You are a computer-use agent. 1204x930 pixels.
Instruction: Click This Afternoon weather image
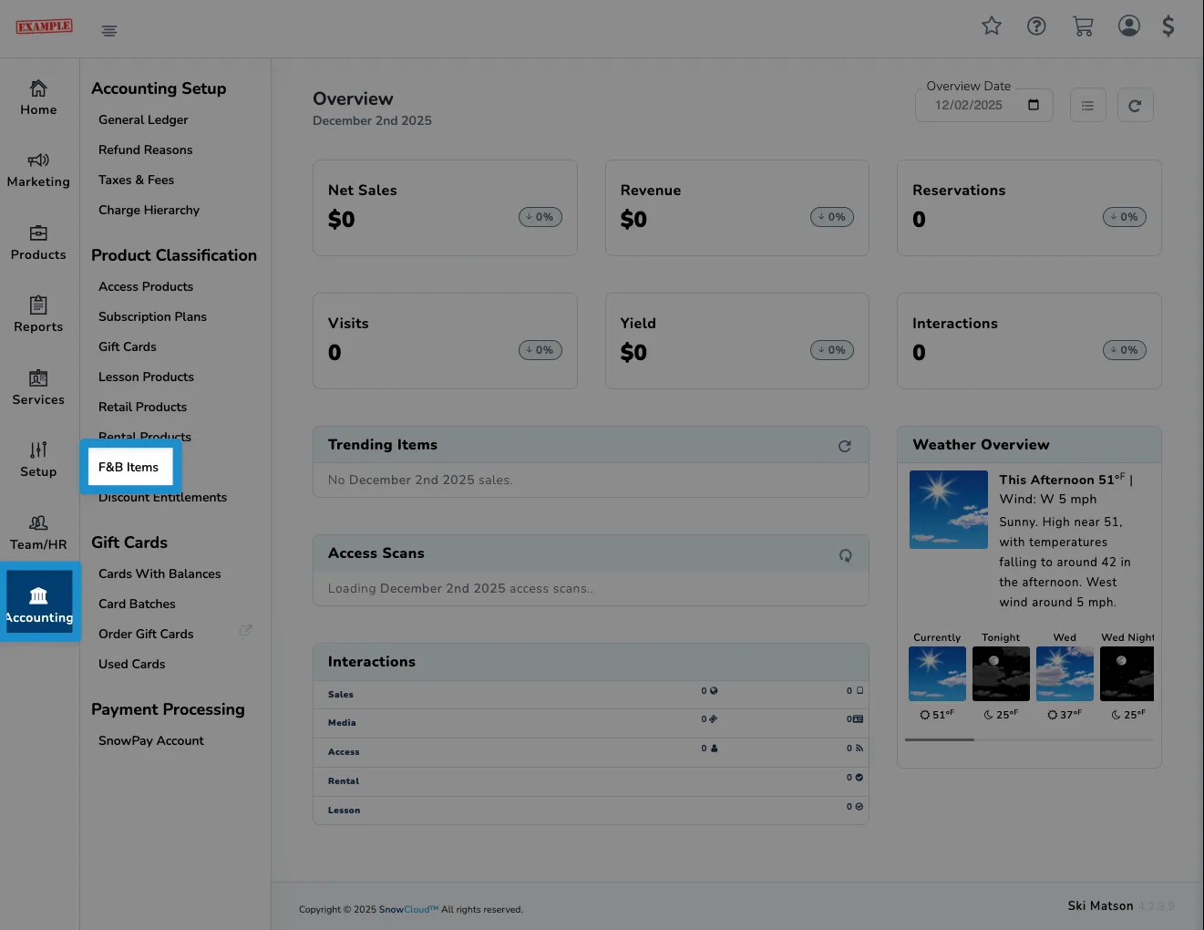click(x=949, y=510)
